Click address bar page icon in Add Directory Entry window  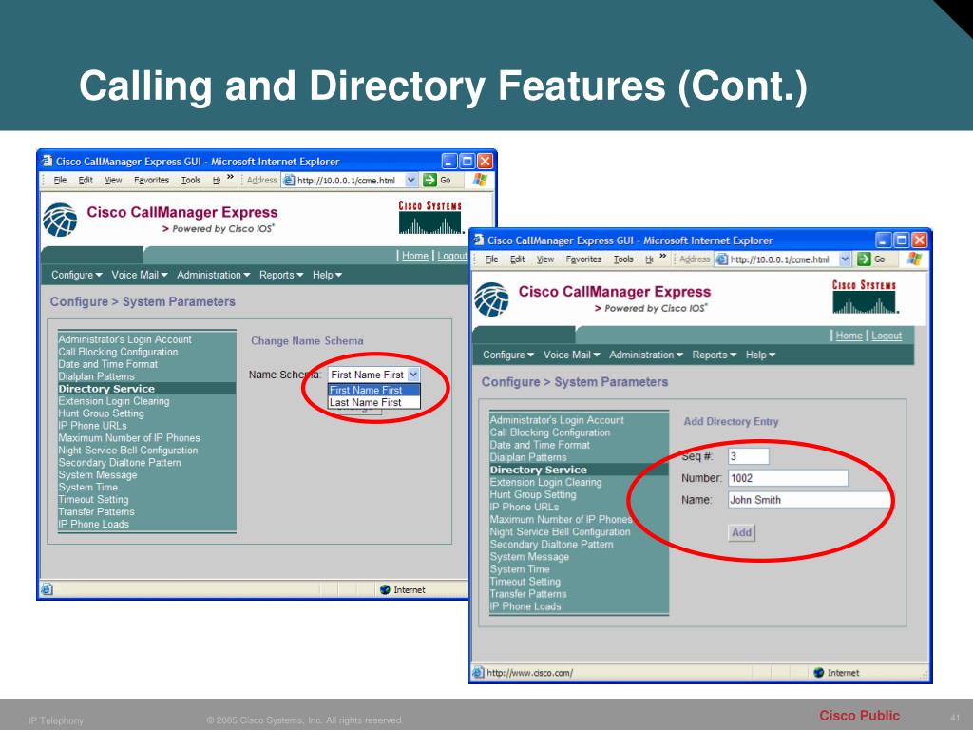722,259
